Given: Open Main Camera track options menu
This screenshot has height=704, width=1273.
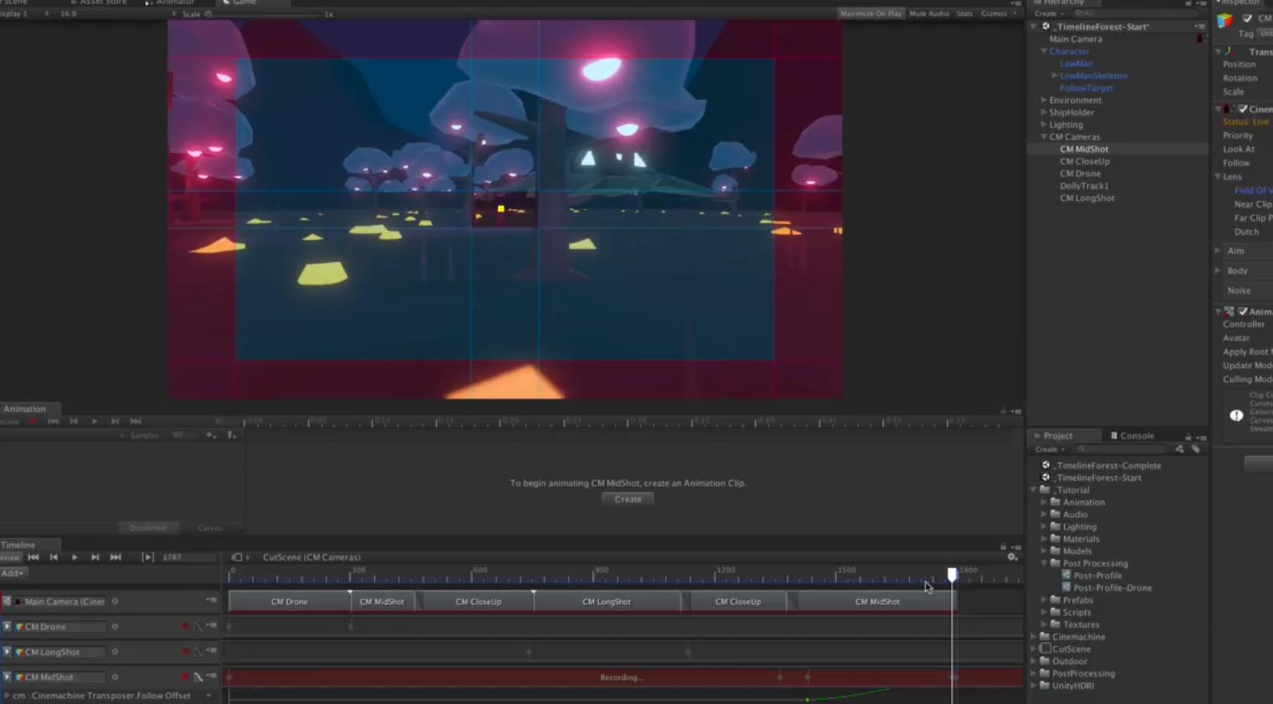Looking at the screenshot, I should click(x=212, y=601).
